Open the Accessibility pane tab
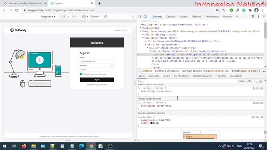 (x=236, y=76)
